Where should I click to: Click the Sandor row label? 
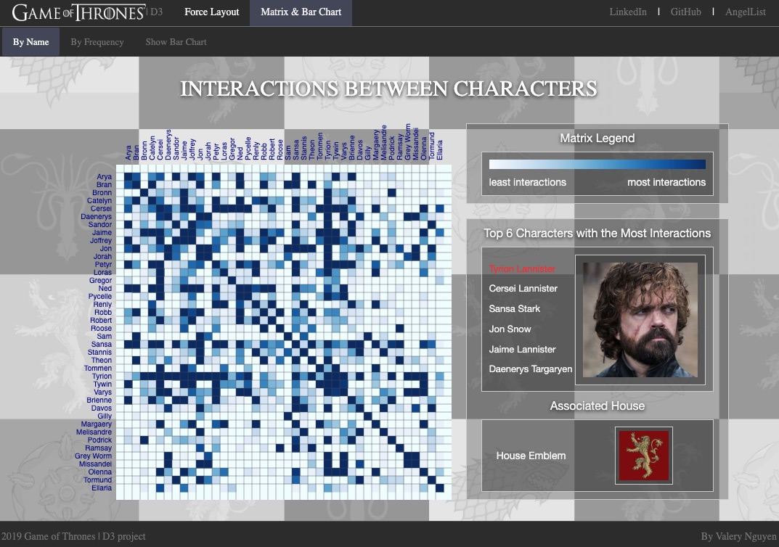coord(100,224)
